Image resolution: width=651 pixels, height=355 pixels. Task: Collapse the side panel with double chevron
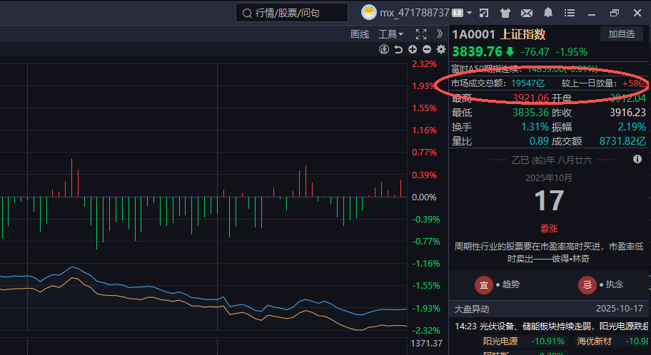pos(440,34)
